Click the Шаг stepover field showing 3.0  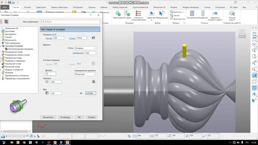[56, 93]
